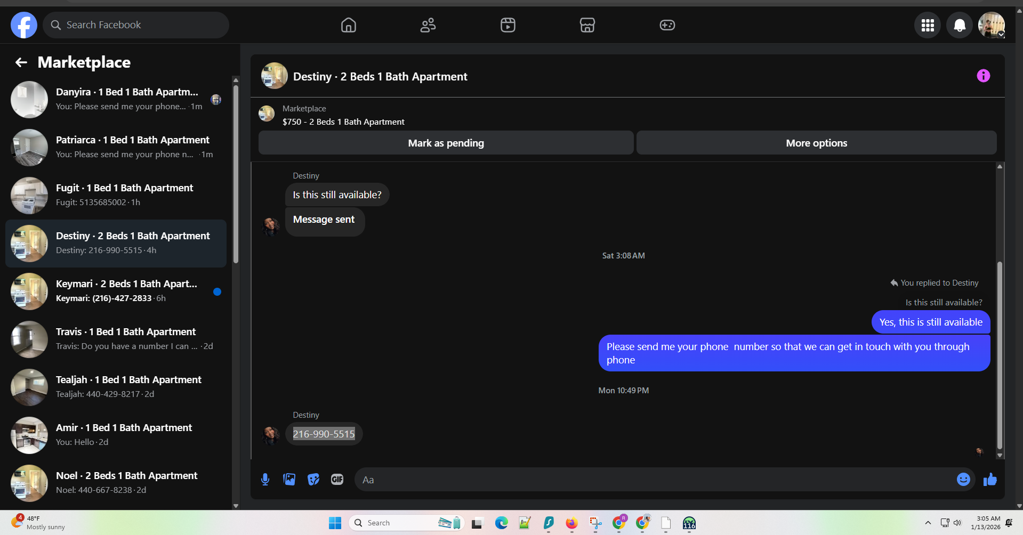Image resolution: width=1023 pixels, height=535 pixels.
Task: Open the weather widget showing 48°F
Action: coord(37,523)
